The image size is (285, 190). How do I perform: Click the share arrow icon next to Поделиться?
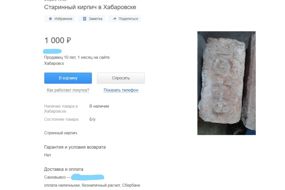[x=114, y=19]
